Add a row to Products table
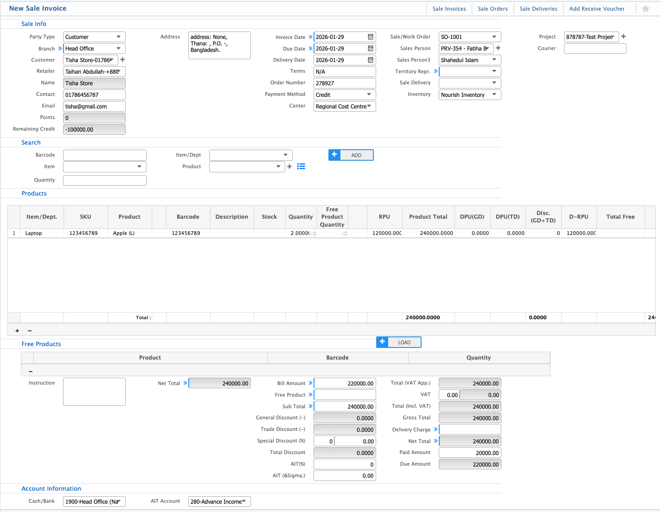 (17, 331)
